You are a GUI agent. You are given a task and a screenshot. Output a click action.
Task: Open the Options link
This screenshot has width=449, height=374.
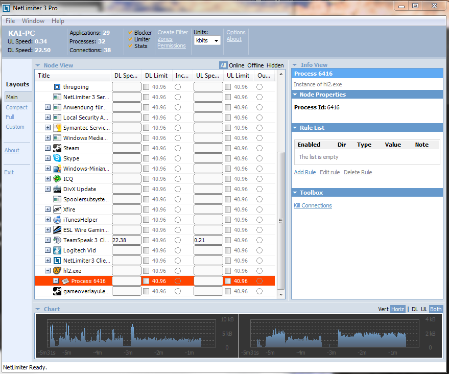pos(236,32)
